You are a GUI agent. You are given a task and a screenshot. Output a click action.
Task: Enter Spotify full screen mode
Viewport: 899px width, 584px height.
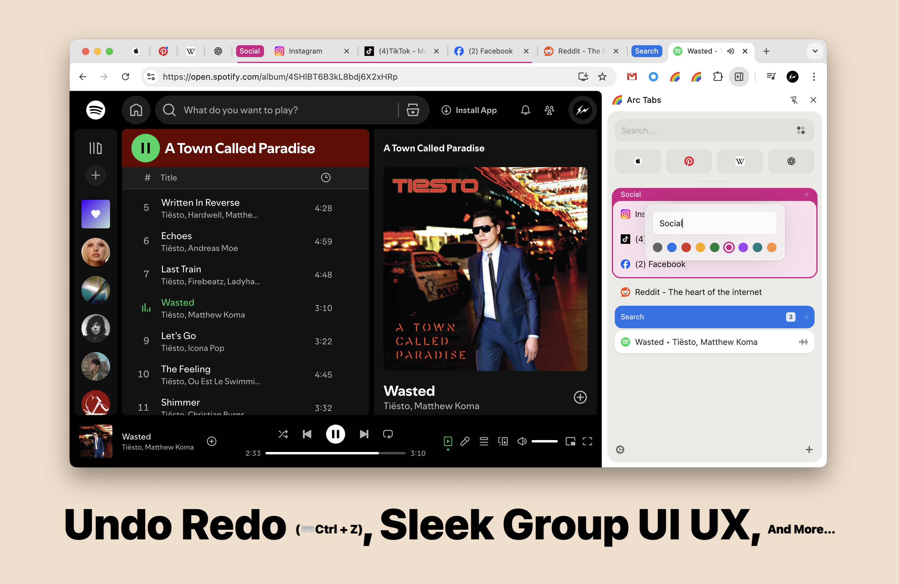click(x=587, y=441)
